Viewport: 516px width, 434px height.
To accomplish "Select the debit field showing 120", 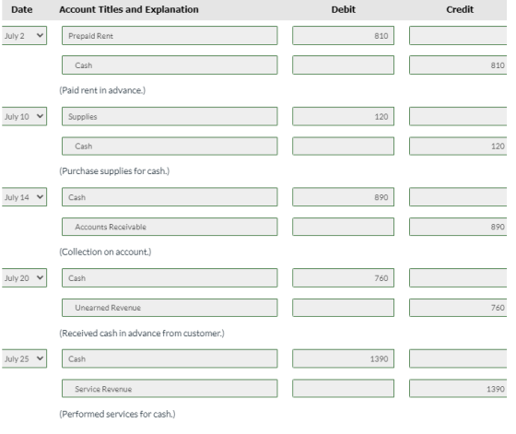I will [343, 116].
